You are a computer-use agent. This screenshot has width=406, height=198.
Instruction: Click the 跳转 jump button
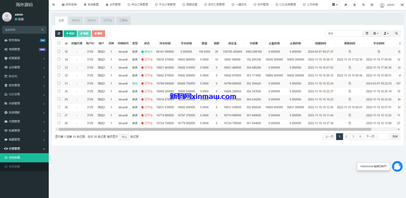395,136
